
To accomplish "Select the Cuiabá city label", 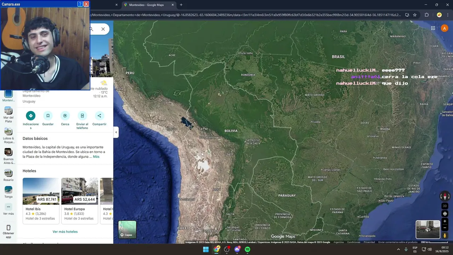I will [x=316, y=122].
